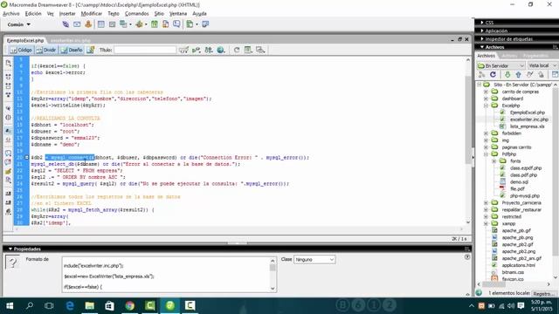Click Preview/Debug in Browser globe icon

click(221, 51)
